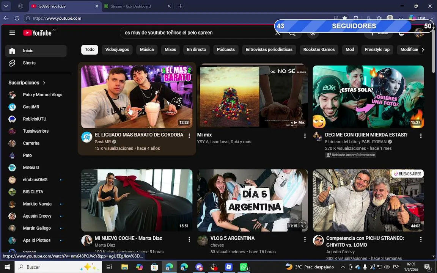Select the Música filter chip

pyautogui.click(x=147, y=50)
